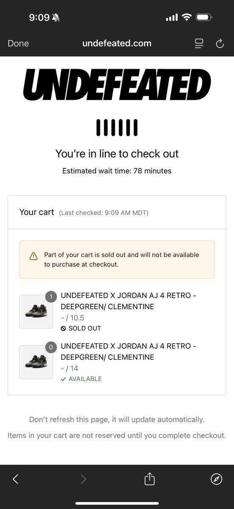Reload the page with refresh icon
This screenshot has height=509, width=234.
(x=220, y=43)
